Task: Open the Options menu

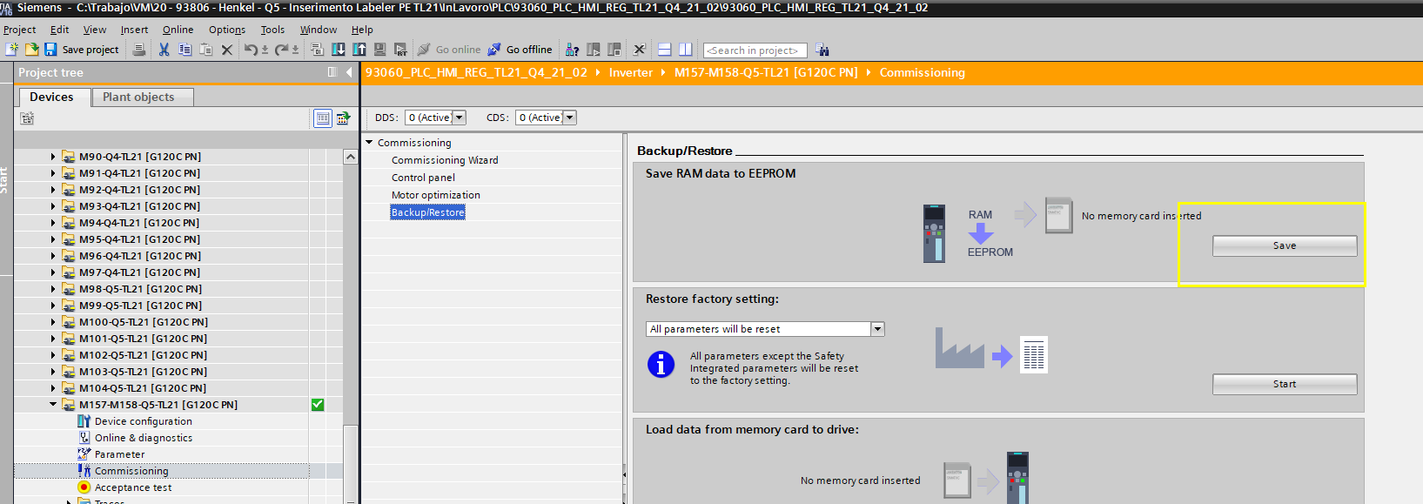Action: 227,30
